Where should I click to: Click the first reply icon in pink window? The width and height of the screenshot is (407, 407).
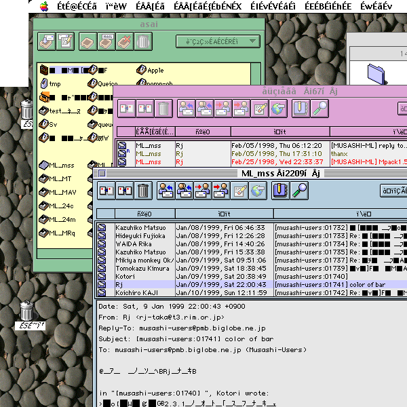point(187,108)
